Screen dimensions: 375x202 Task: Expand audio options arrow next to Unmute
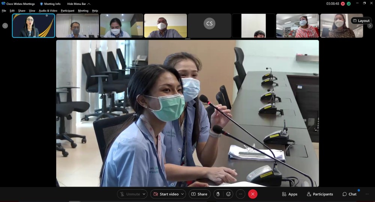click(144, 194)
